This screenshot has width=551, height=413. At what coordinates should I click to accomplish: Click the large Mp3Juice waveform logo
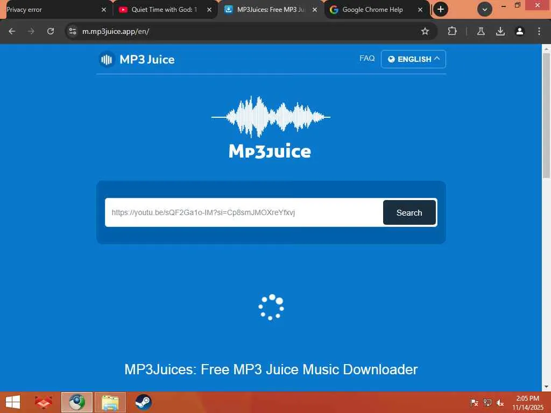pyautogui.click(x=270, y=127)
